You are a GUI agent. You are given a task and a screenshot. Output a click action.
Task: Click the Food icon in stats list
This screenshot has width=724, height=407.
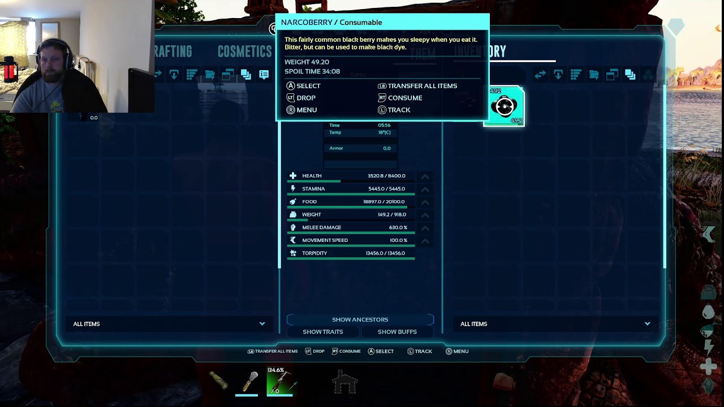point(293,202)
